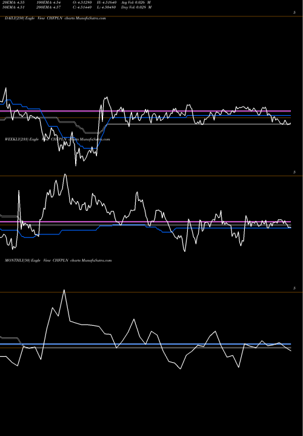The image size is (303, 436).
Task: Select the close price C: value
Action: point(82,7)
